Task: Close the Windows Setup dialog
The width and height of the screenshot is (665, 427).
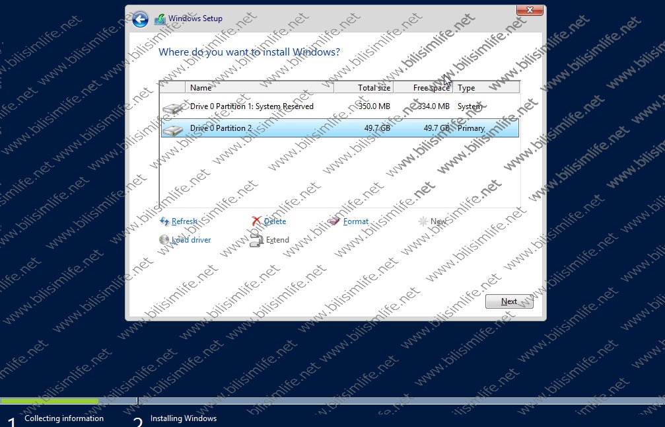Action: click(x=530, y=10)
